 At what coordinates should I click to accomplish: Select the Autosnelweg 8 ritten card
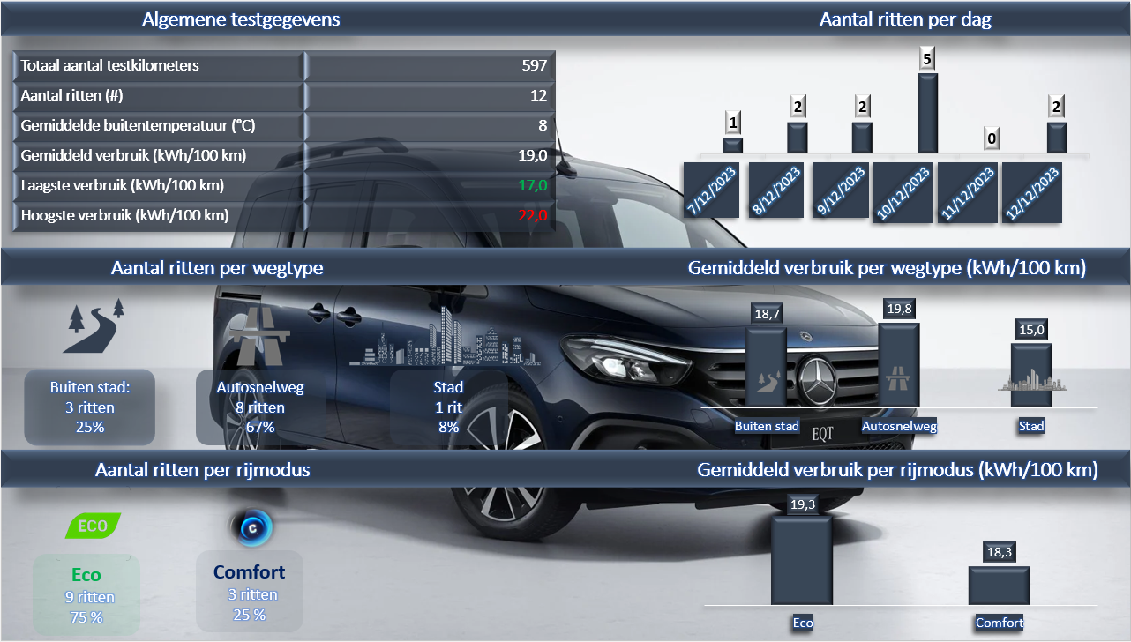[260, 407]
